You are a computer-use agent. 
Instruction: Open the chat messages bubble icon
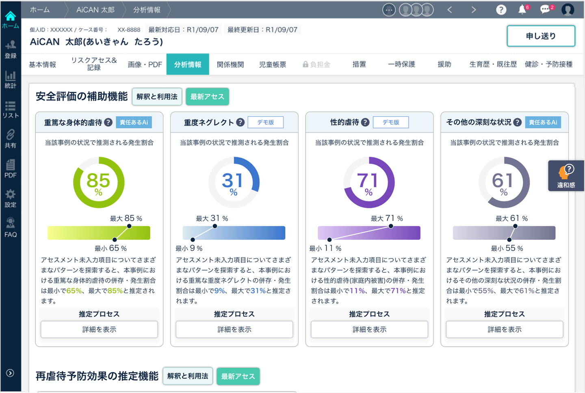point(545,10)
